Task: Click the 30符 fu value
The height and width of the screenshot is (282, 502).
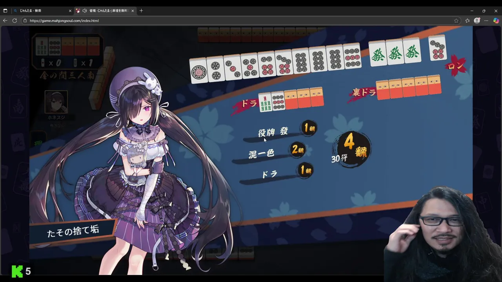Action: 339,159
